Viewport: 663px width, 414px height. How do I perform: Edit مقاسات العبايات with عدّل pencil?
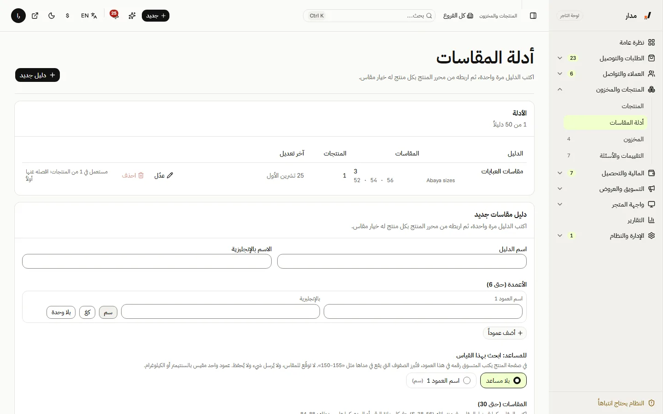click(163, 175)
